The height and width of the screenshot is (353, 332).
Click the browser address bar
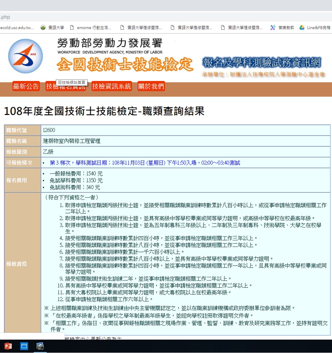click(162, 17)
